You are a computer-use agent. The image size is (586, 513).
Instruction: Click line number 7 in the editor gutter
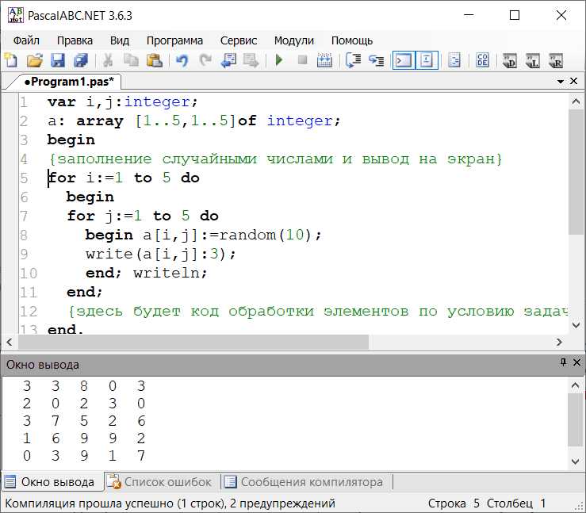pos(24,216)
